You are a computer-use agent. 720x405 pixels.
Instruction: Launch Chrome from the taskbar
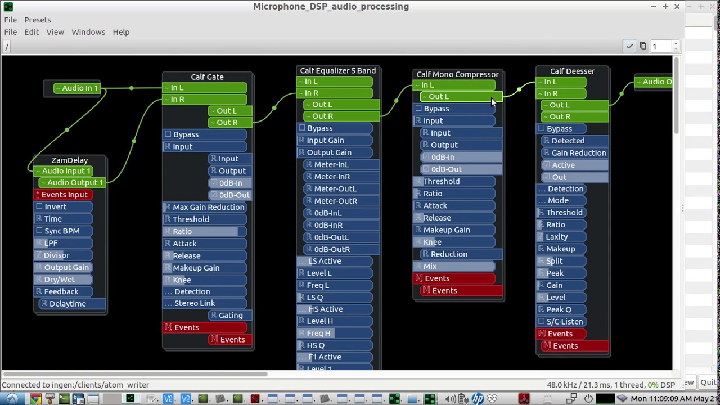coord(35,399)
